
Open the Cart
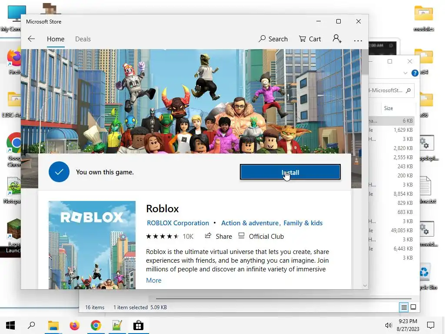[x=310, y=39]
